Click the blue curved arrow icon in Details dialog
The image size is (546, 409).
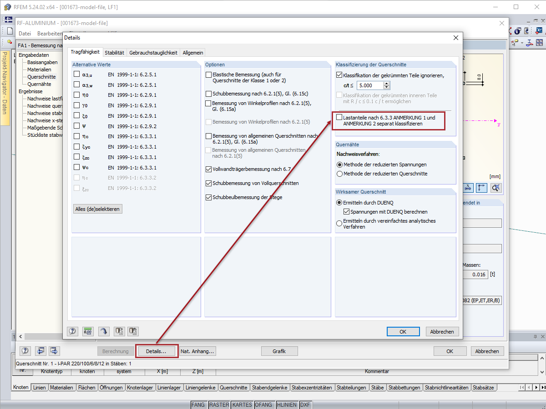[103, 331]
